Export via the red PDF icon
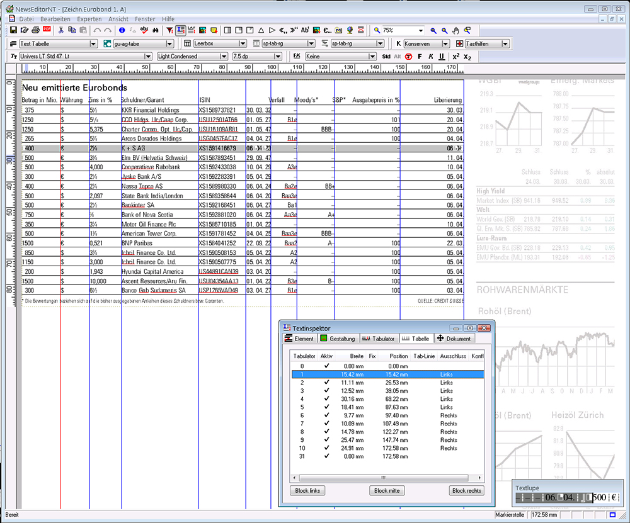Viewport: 630px width, 523px height. pos(47,30)
